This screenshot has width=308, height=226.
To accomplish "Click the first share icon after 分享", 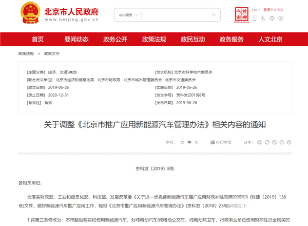I will tap(259, 142).
